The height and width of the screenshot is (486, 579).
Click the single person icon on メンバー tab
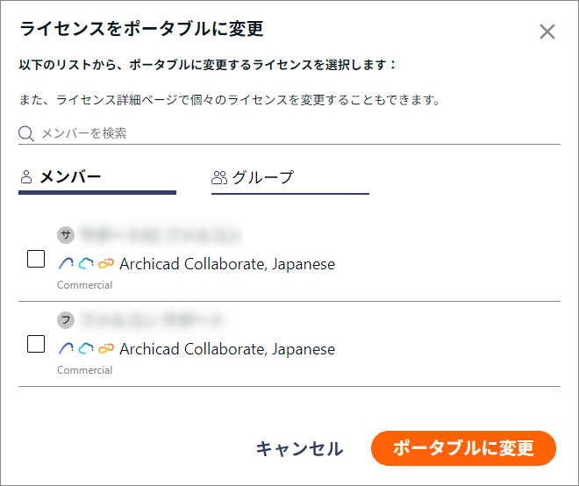(x=26, y=177)
